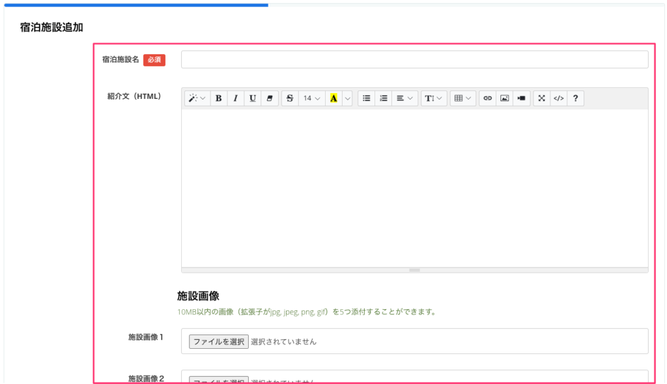This screenshot has height=384, width=667.
Task: Switch to HTML code view
Action: point(558,98)
